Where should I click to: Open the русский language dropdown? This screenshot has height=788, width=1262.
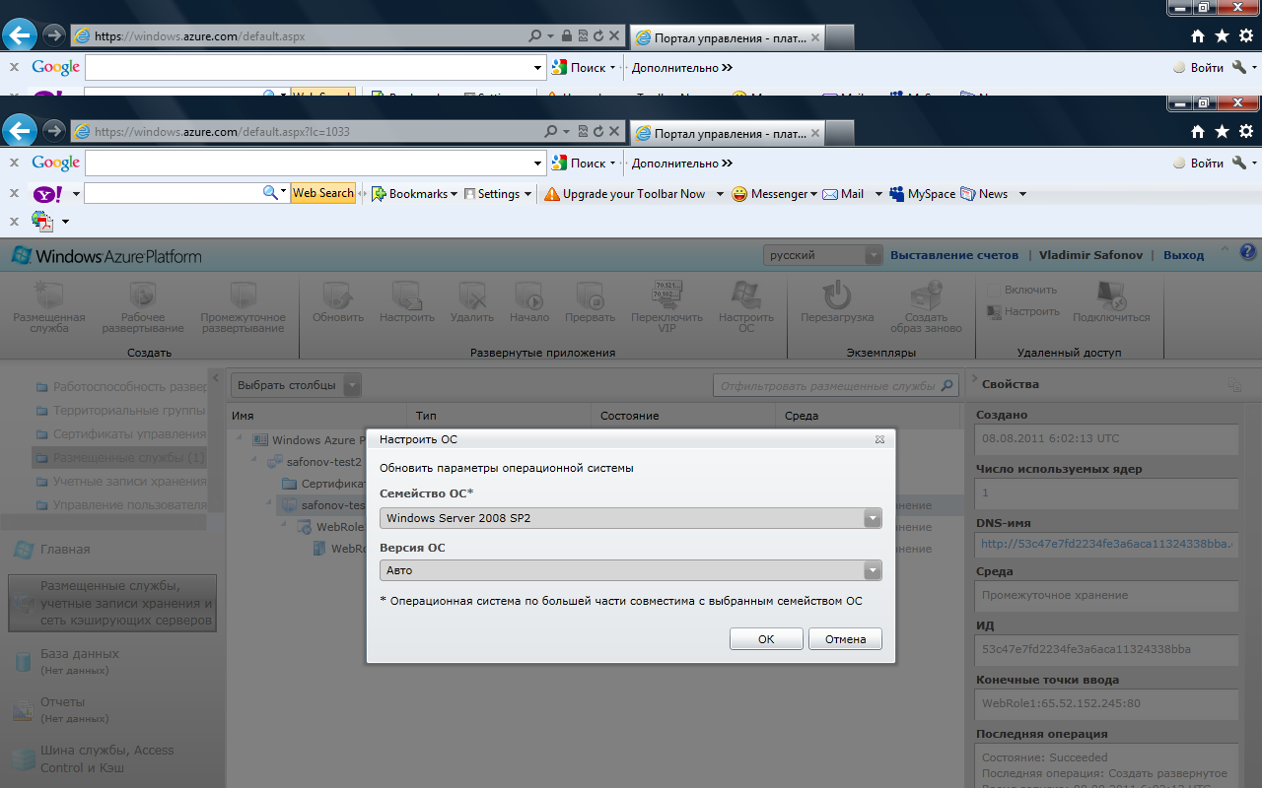click(x=822, y=255)
